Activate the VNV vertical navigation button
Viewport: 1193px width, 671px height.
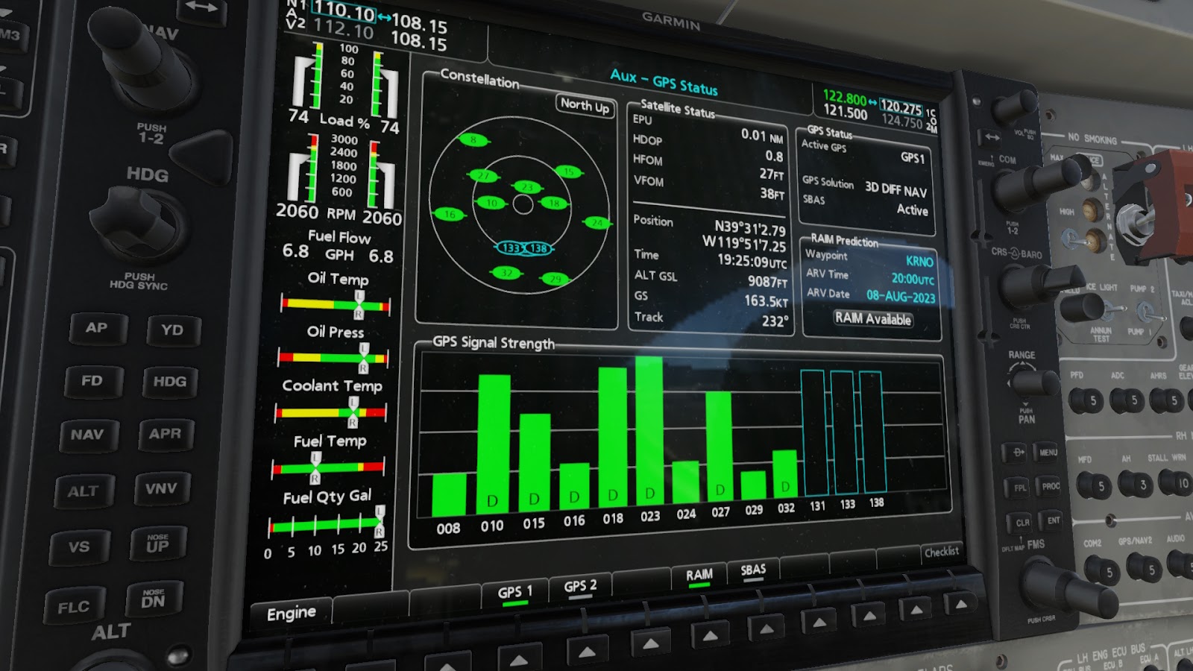(161, 490)
